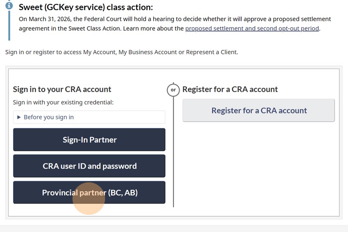
Task: Click the circled "or" divider badge
Action: tap(173, 90)
